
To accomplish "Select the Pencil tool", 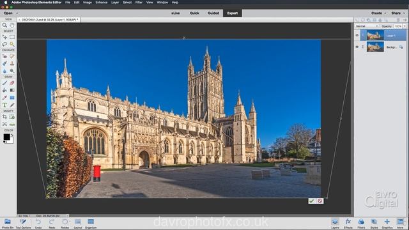I will [x=12, y=105].
